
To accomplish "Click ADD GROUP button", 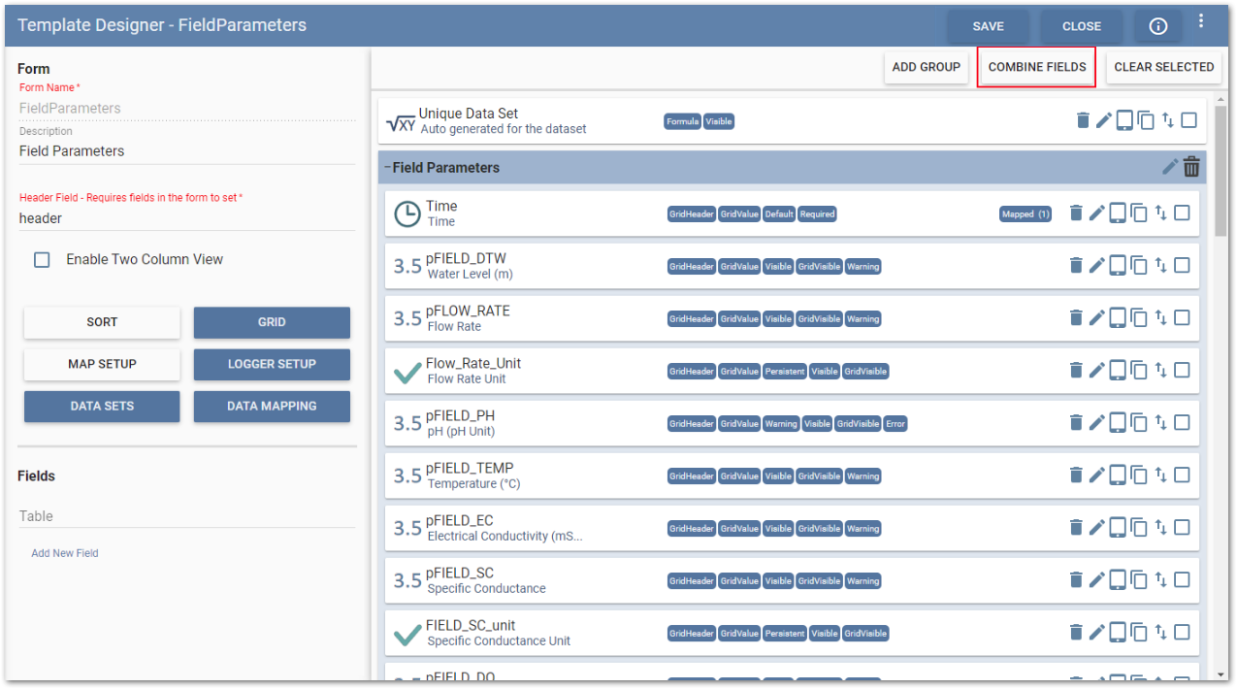I will pos(927,67).
